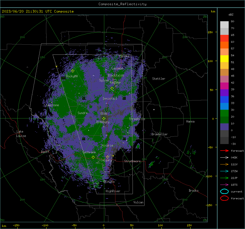The image size is (245, 229).
Task: Click the Hanna town label
Action: (x=190, y=121)
